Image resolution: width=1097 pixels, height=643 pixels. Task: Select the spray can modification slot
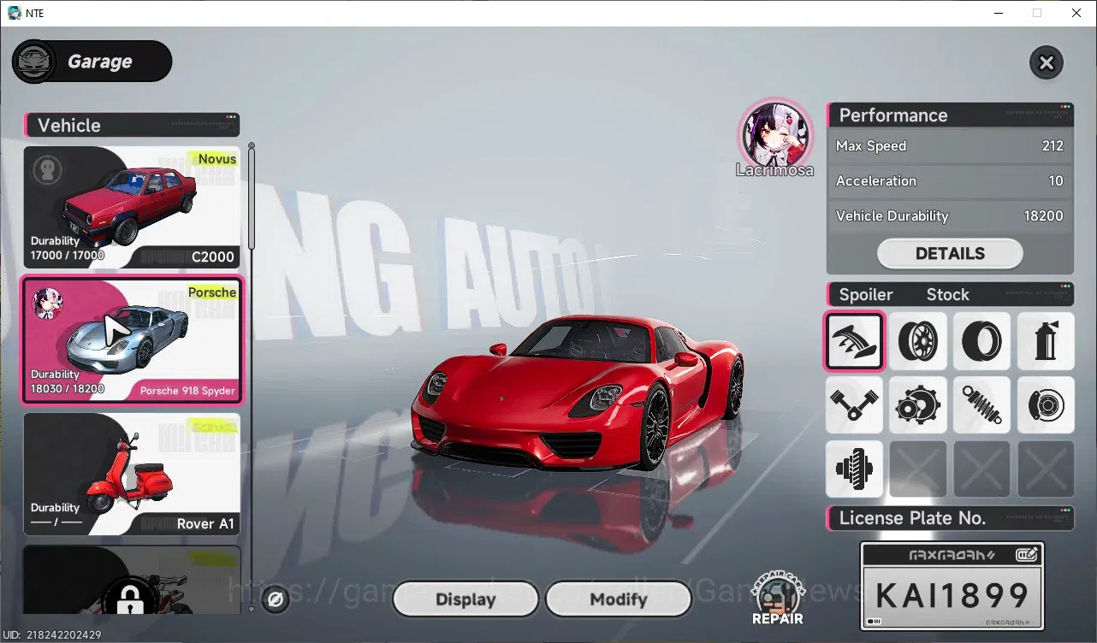[x=1045, y=341]
